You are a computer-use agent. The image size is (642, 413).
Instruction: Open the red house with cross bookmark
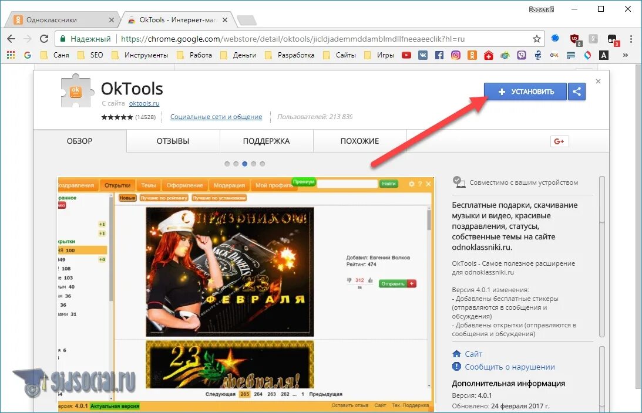tap(489, 55)
